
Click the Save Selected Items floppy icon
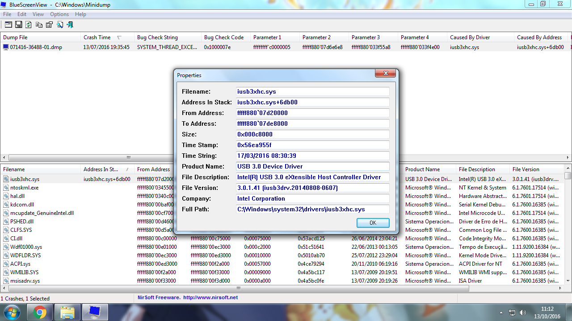click(19, 25)
